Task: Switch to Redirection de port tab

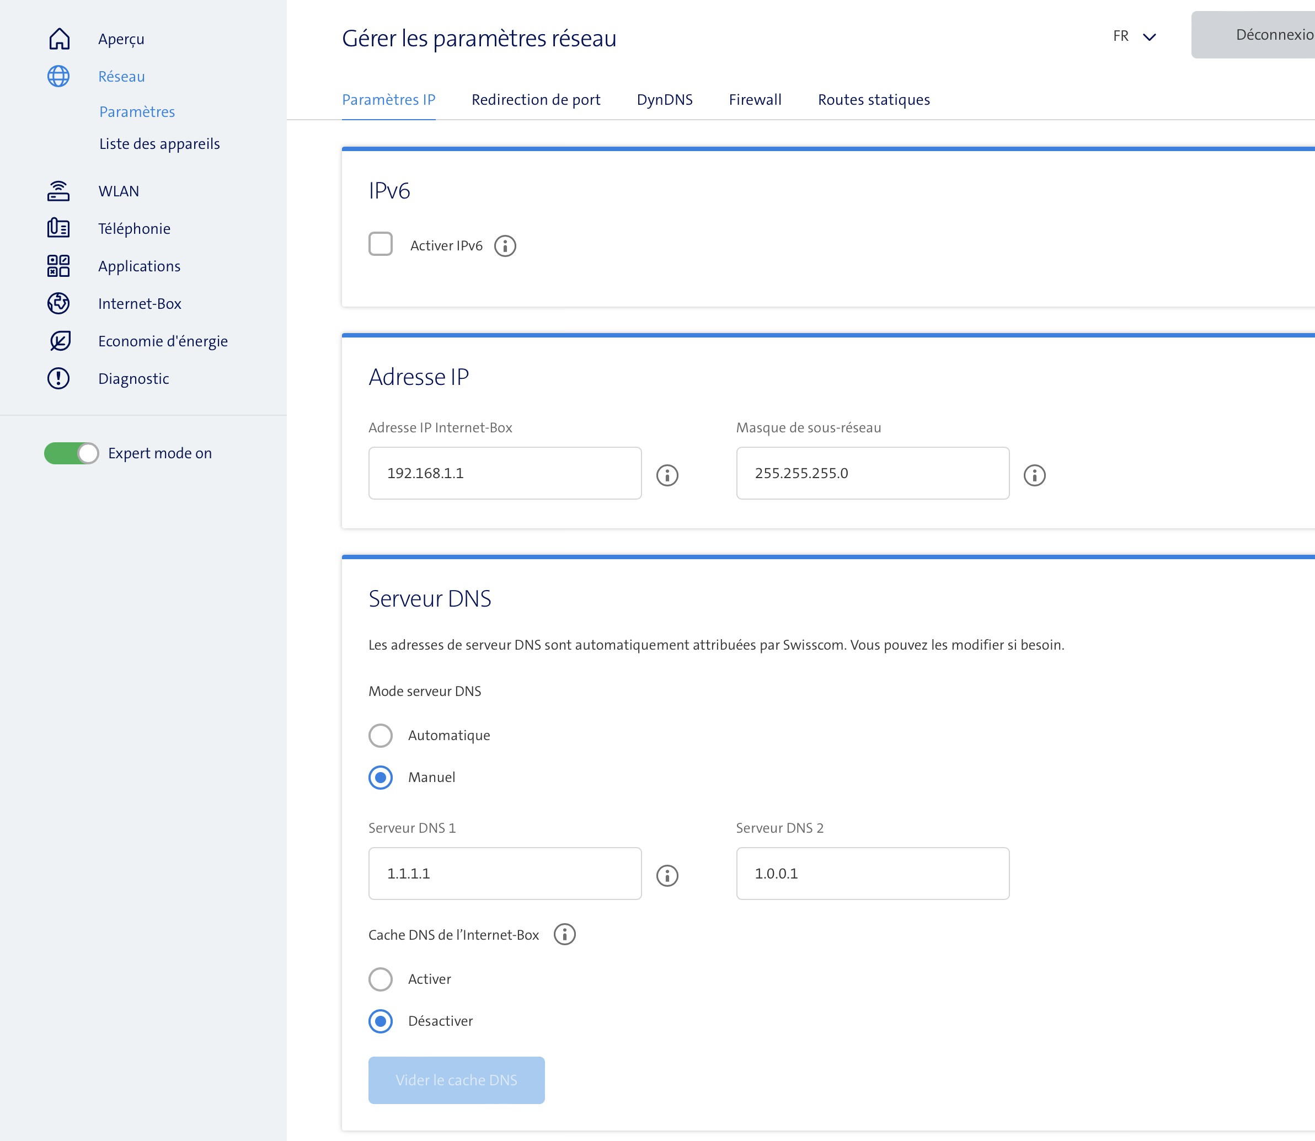Action: point(536,100)
